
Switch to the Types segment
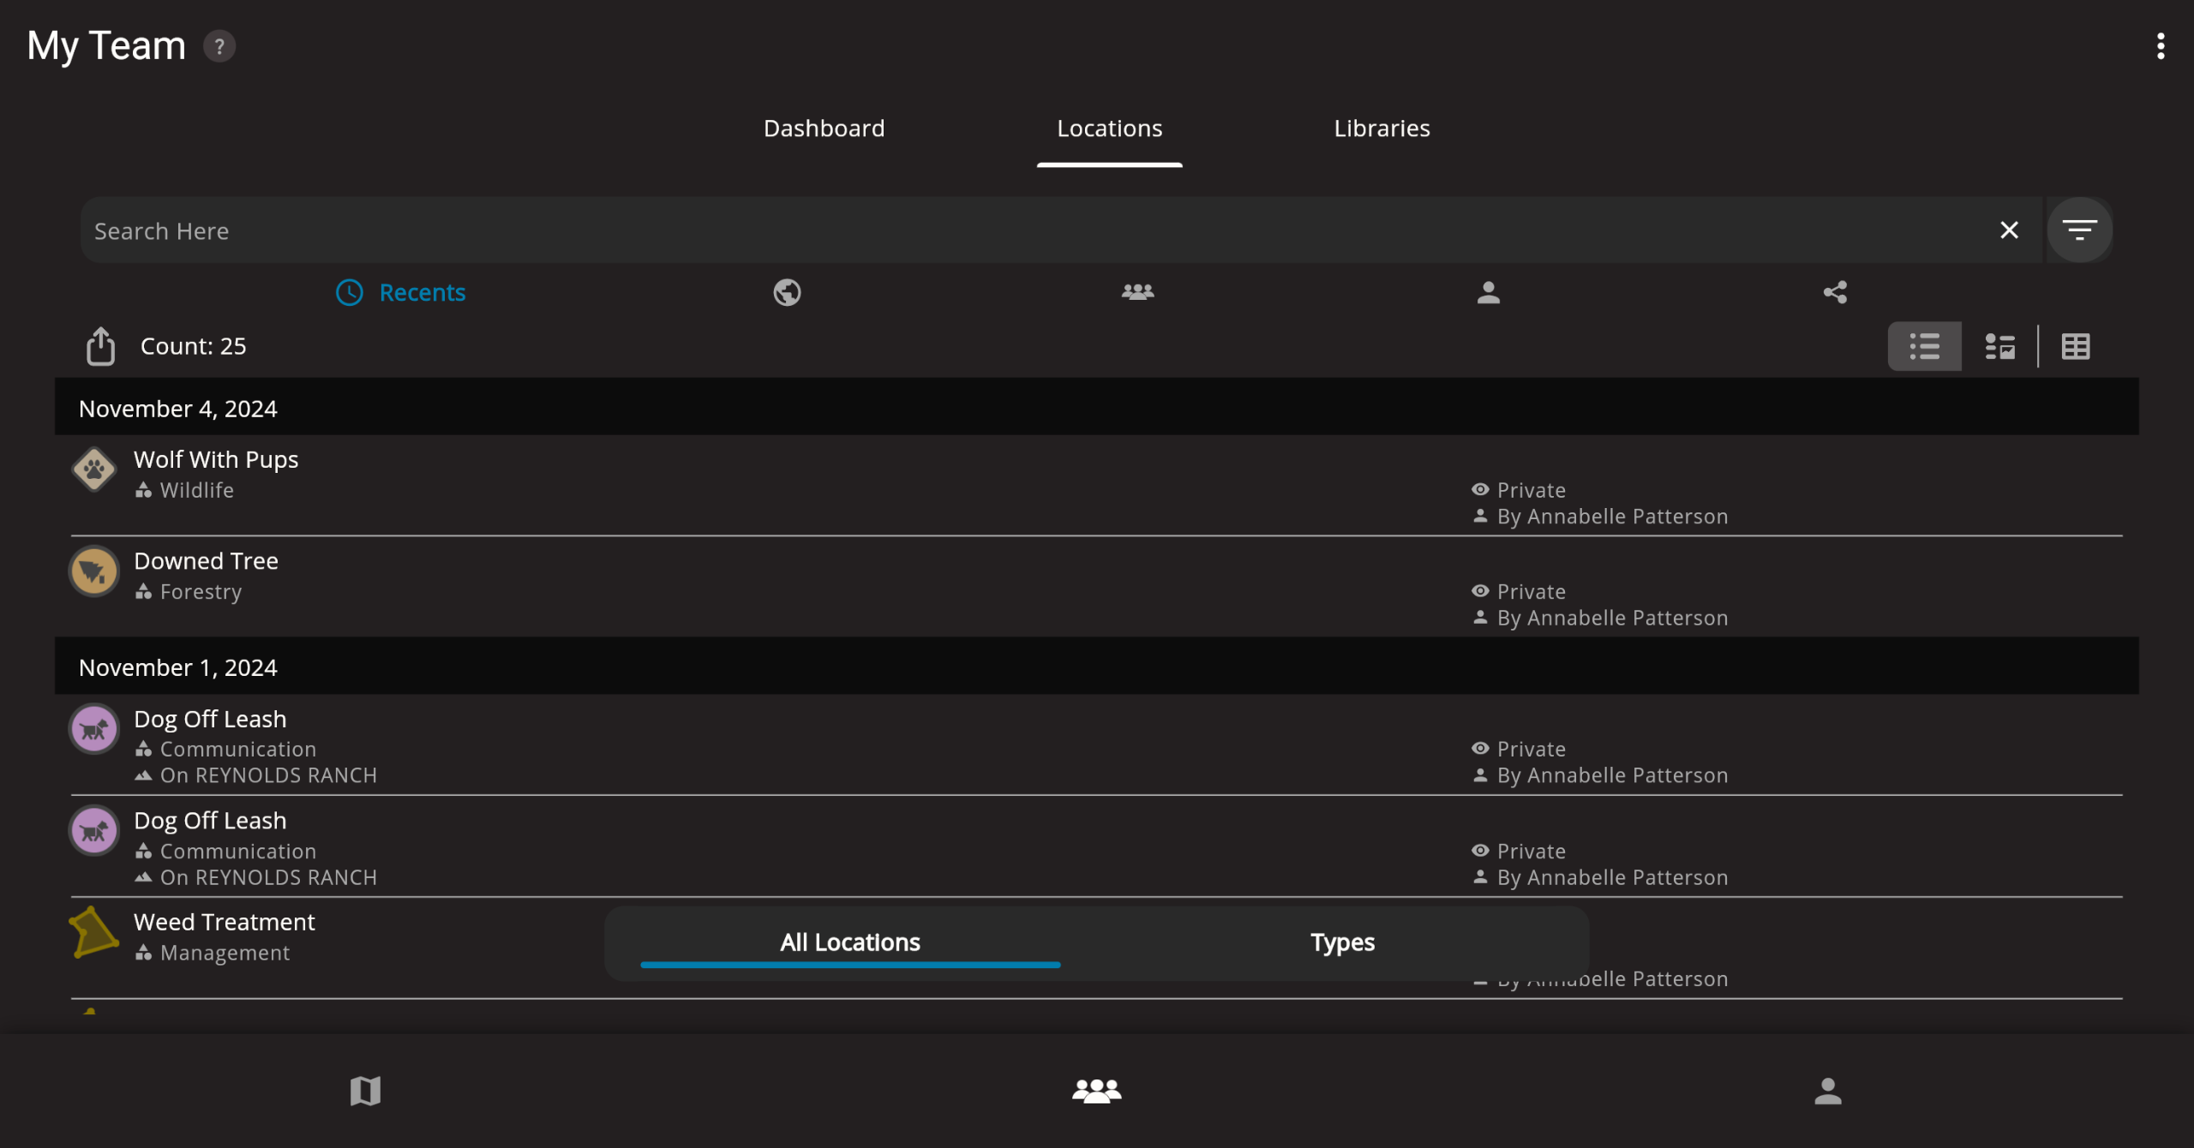(1342, 943)
